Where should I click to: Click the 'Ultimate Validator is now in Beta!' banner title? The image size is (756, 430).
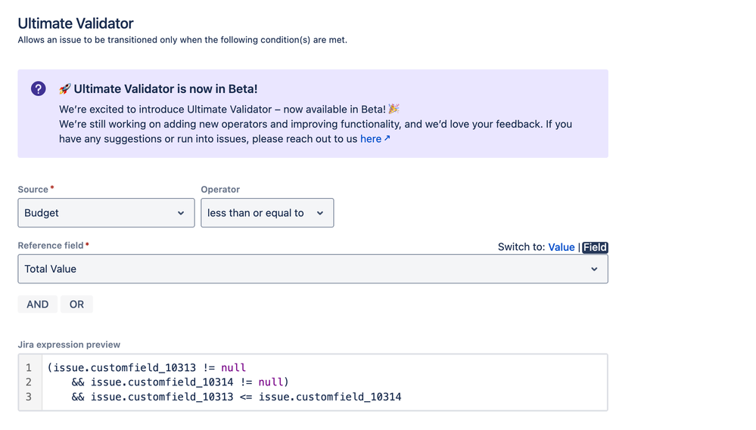pyautogui.click(x=165, y=89)
